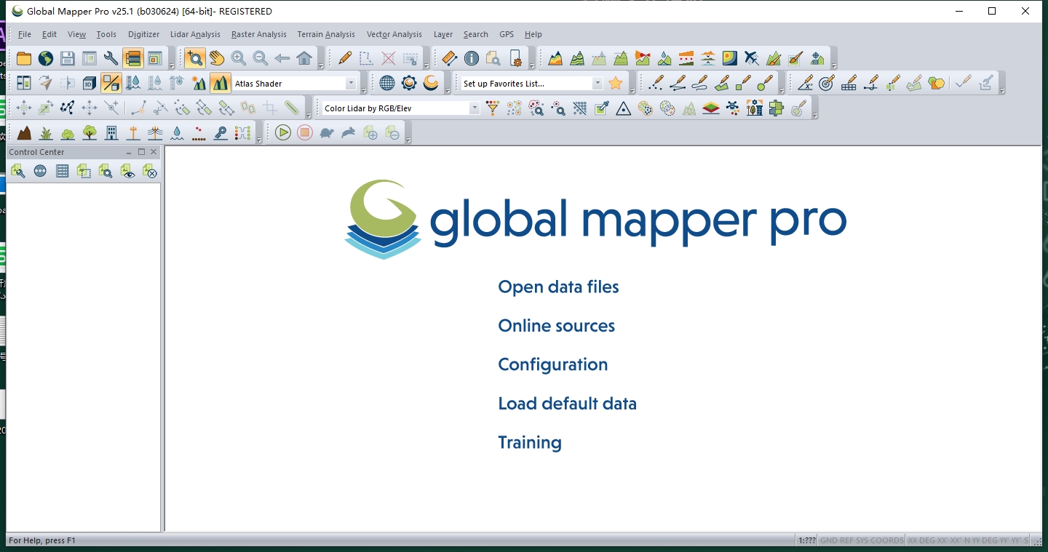Screen dimensions: 1048x552
Task: Select the Digitizer pencil tool
Action: coord(345,57)
